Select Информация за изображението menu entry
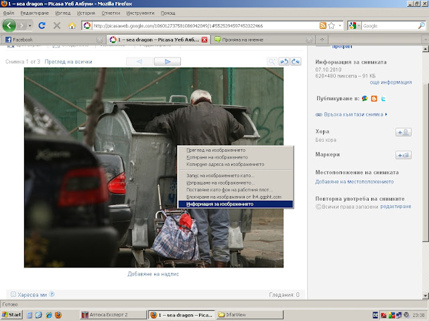This screenshot has width=429, height=321. pyautogui.click(x=235, y=204)
